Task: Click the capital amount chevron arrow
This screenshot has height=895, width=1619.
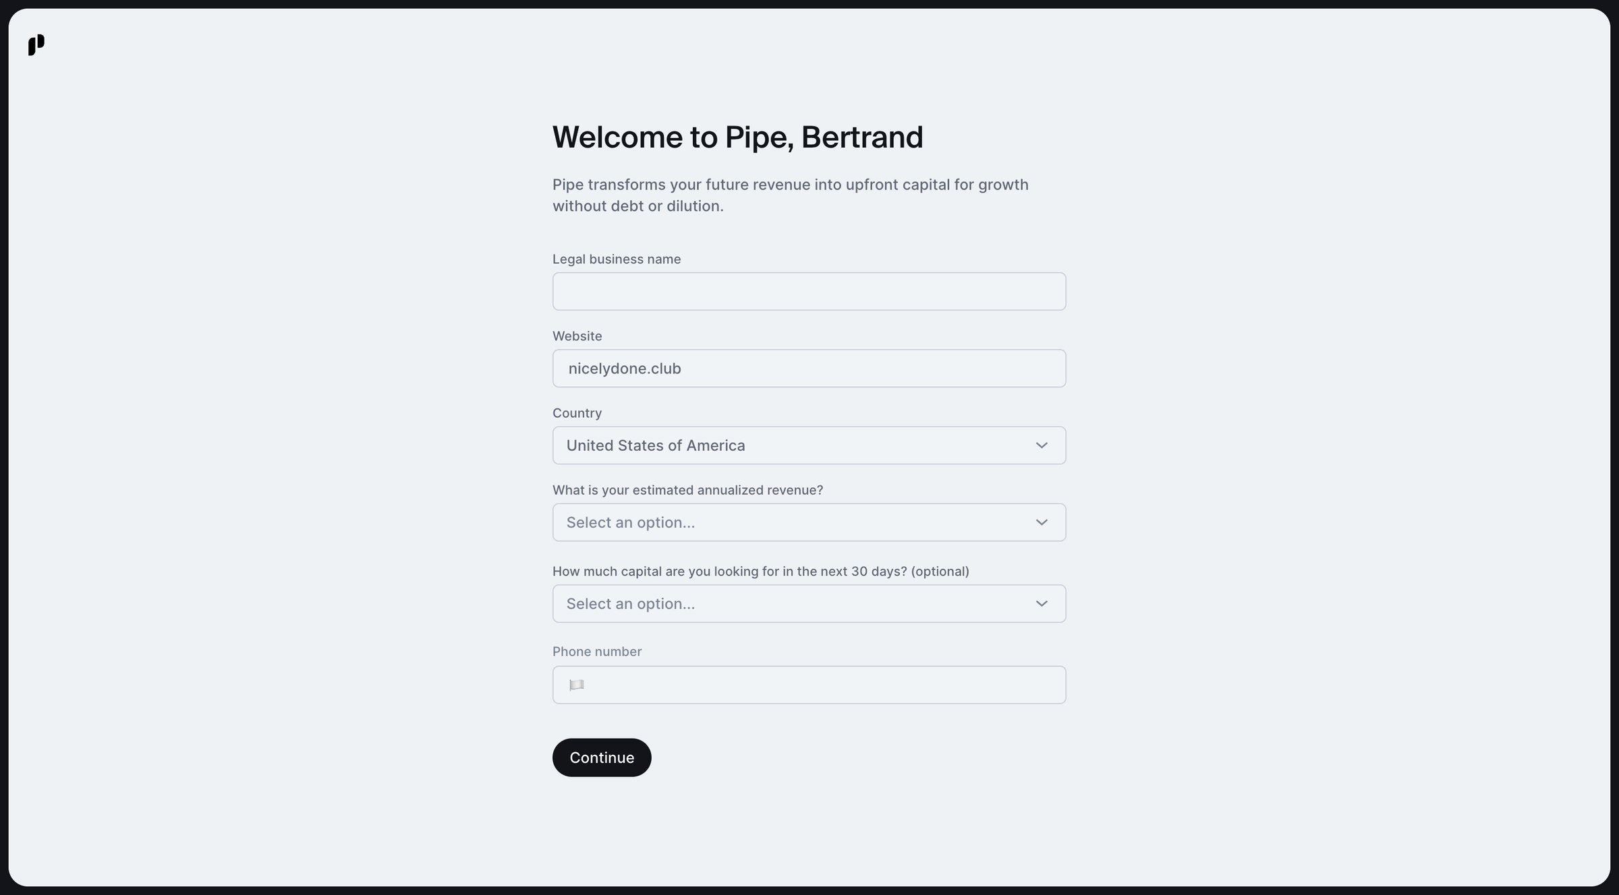Action: pos(1042,604)
